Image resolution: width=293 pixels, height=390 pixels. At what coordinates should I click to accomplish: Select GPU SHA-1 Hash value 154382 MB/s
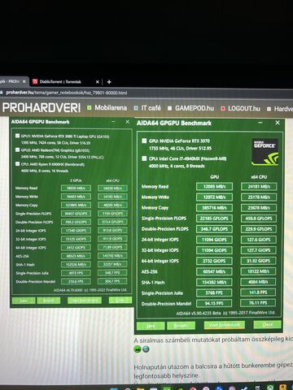point(214,282)
